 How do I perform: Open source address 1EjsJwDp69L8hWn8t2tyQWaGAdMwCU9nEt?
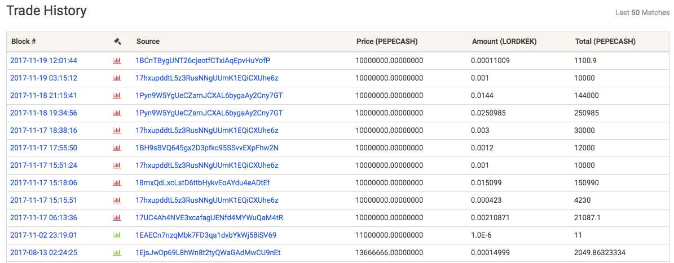click(x=208, y=253)
